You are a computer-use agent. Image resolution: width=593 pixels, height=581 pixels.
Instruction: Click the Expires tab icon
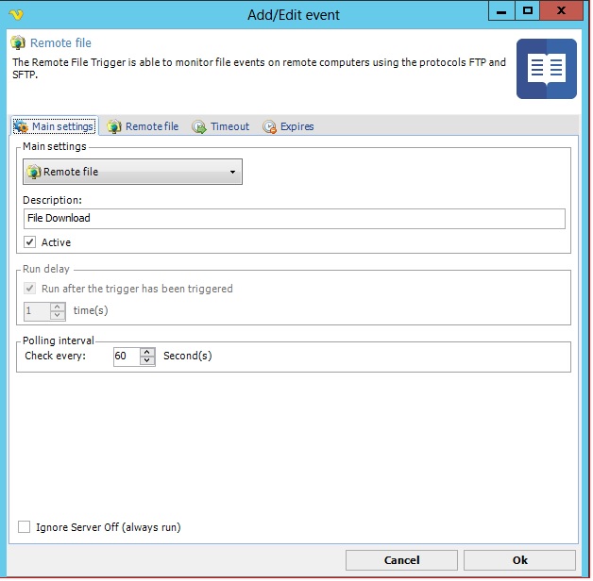click(x=269, y=126)
